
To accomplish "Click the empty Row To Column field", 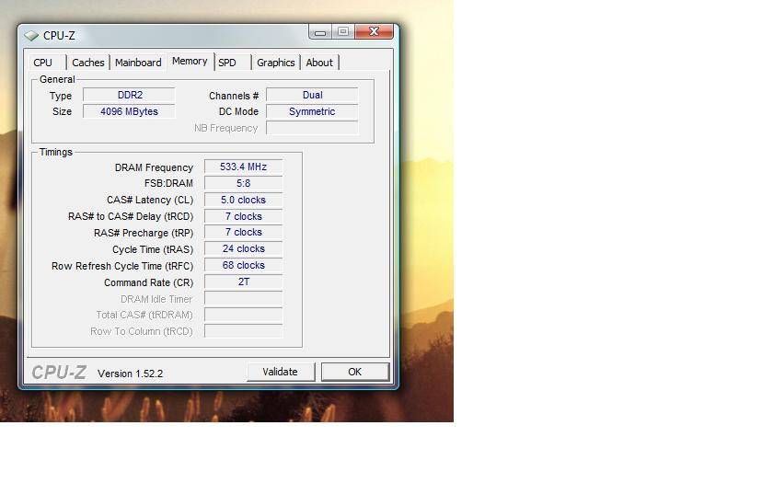I will pos(244,330).
